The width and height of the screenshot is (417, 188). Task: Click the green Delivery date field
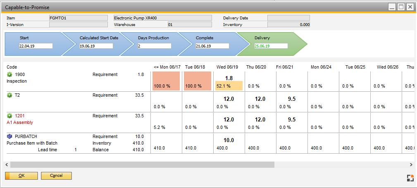[270, 46]
